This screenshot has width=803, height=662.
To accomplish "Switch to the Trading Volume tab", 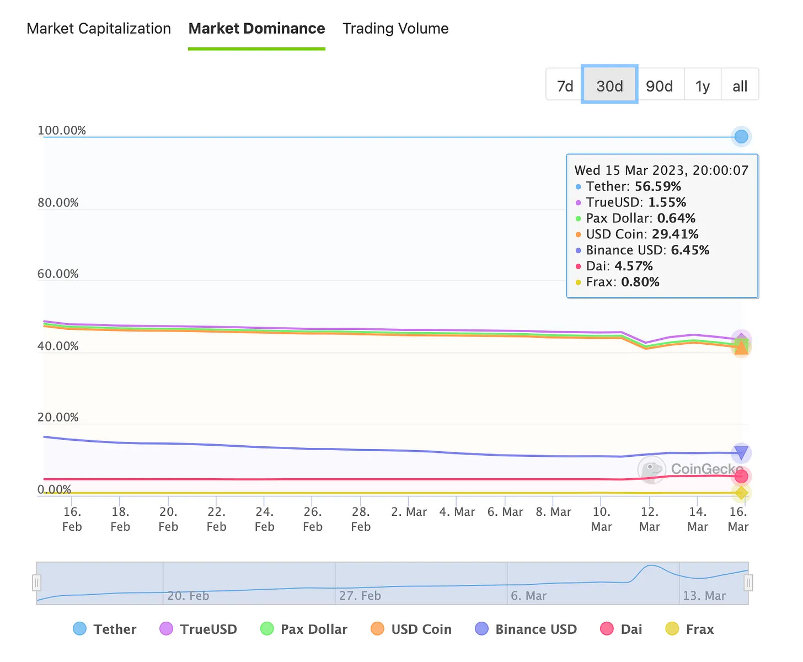I will pyautogui.click(x=395, y=29).
